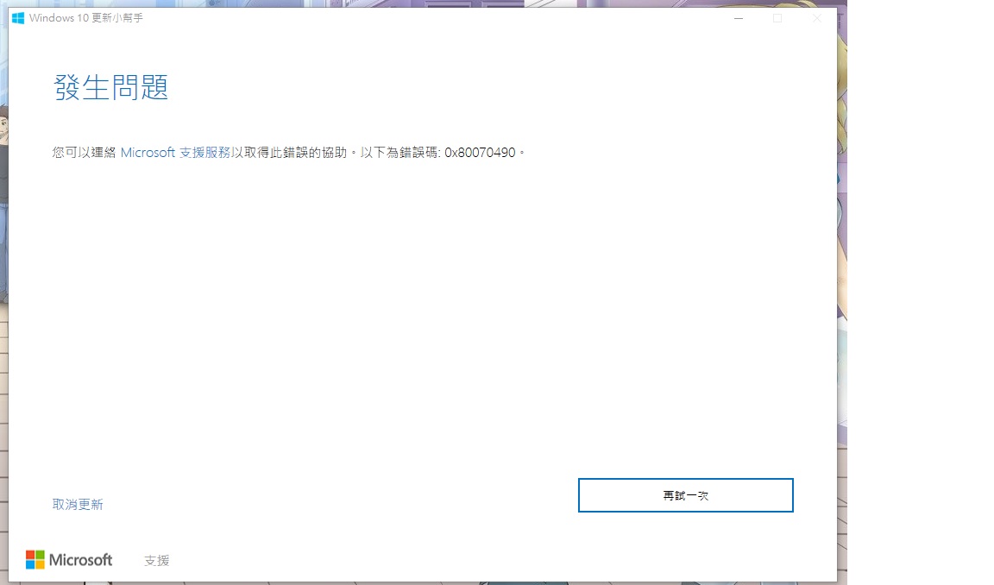Click the four-color Microsoft logo squares
This screenshot has height=585, width=994.
pos(35,560)
